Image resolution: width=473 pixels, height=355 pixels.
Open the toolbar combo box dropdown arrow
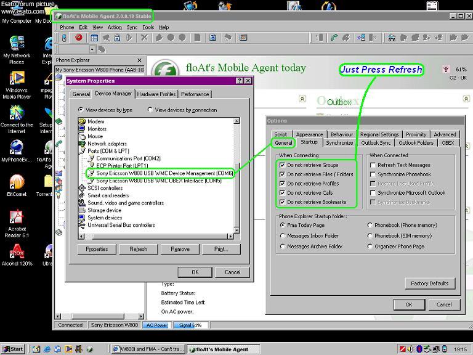92,49
